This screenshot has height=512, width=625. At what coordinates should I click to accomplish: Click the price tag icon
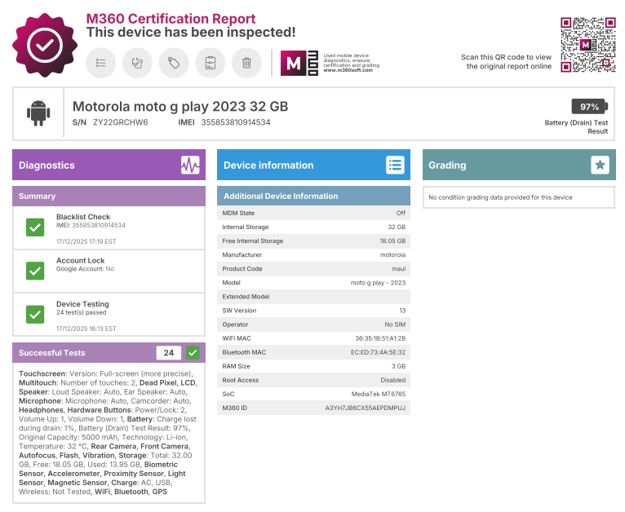point(174,63)
